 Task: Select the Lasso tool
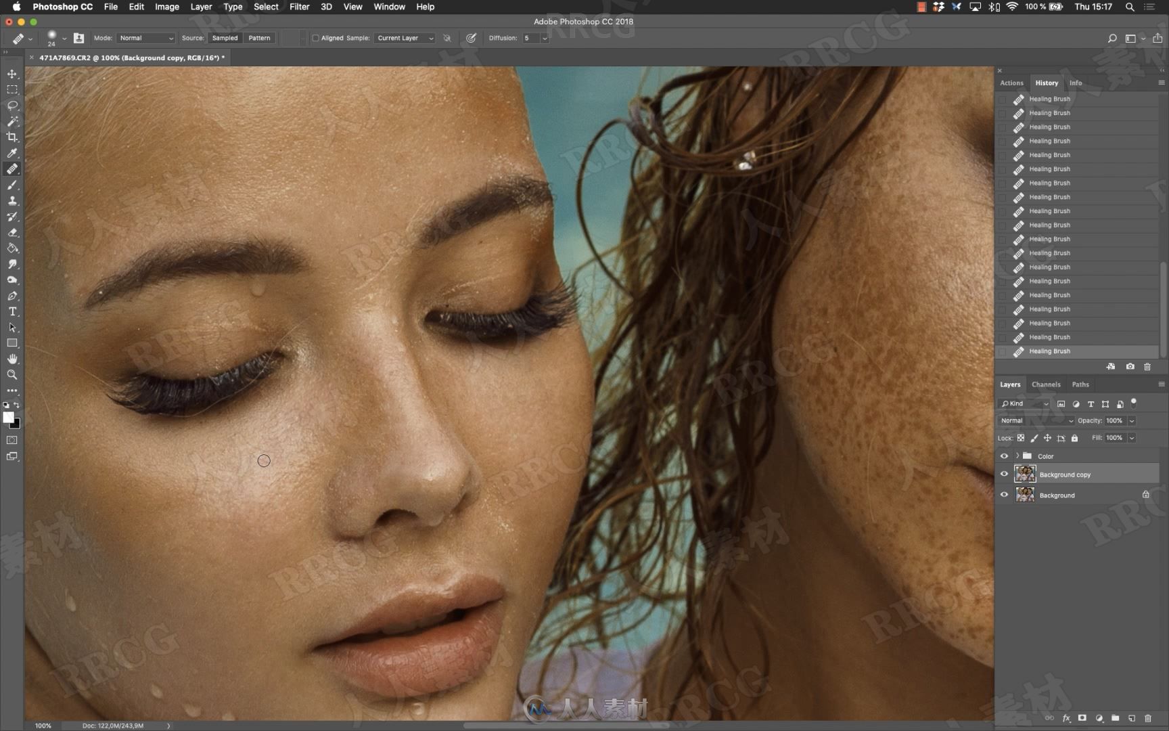12,106
